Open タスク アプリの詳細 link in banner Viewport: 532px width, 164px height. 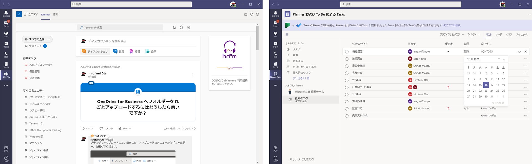[452, 25]
